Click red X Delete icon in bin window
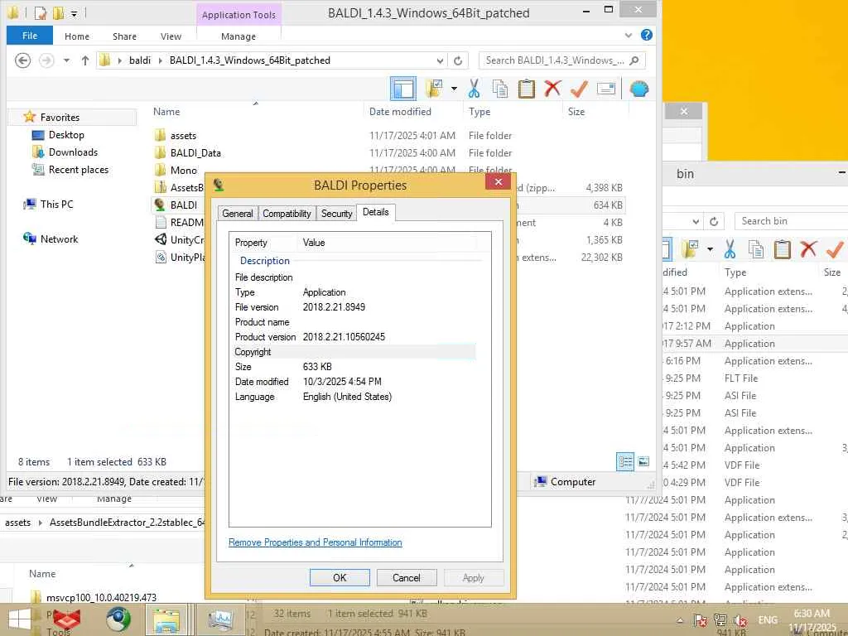This screenshot has height=636, width=848. click(x=808, y=248)
